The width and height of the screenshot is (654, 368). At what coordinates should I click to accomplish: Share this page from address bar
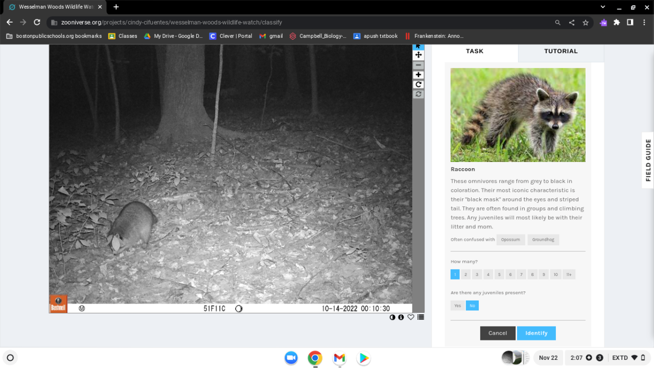point(572,22)
